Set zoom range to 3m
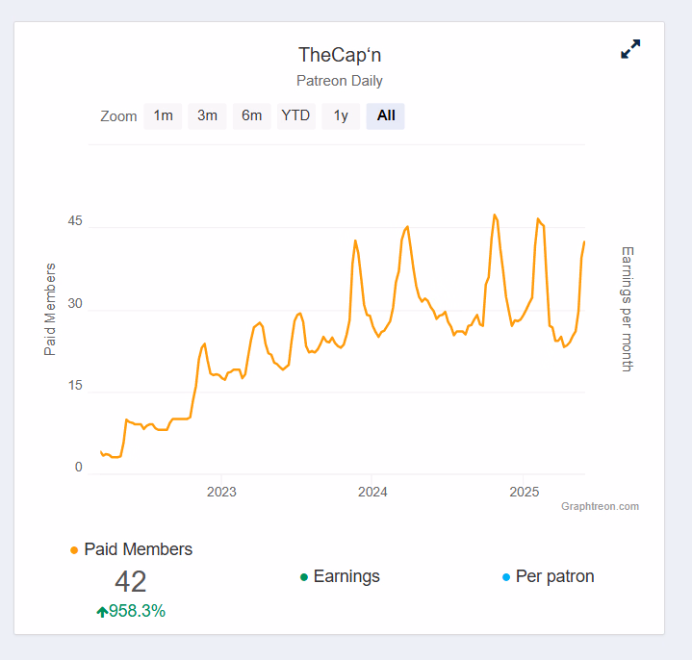 point(207,116)
